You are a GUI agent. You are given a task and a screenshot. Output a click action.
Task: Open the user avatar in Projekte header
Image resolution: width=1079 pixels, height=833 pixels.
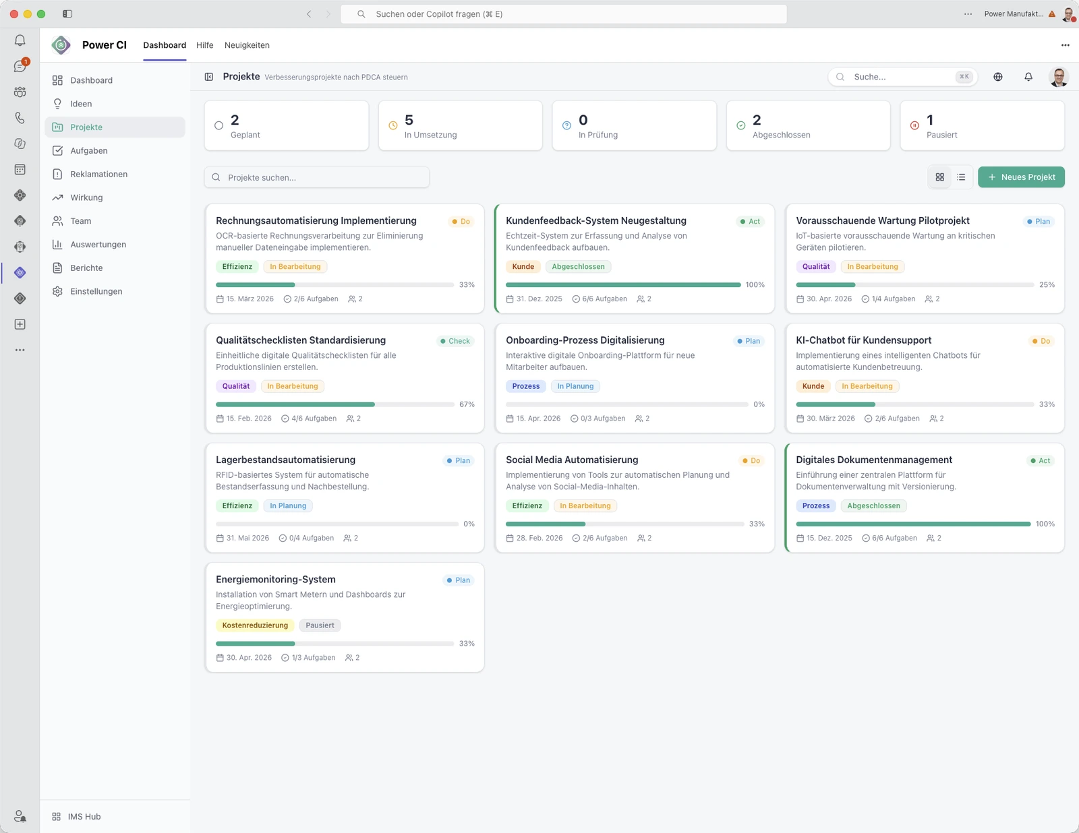1059,77
